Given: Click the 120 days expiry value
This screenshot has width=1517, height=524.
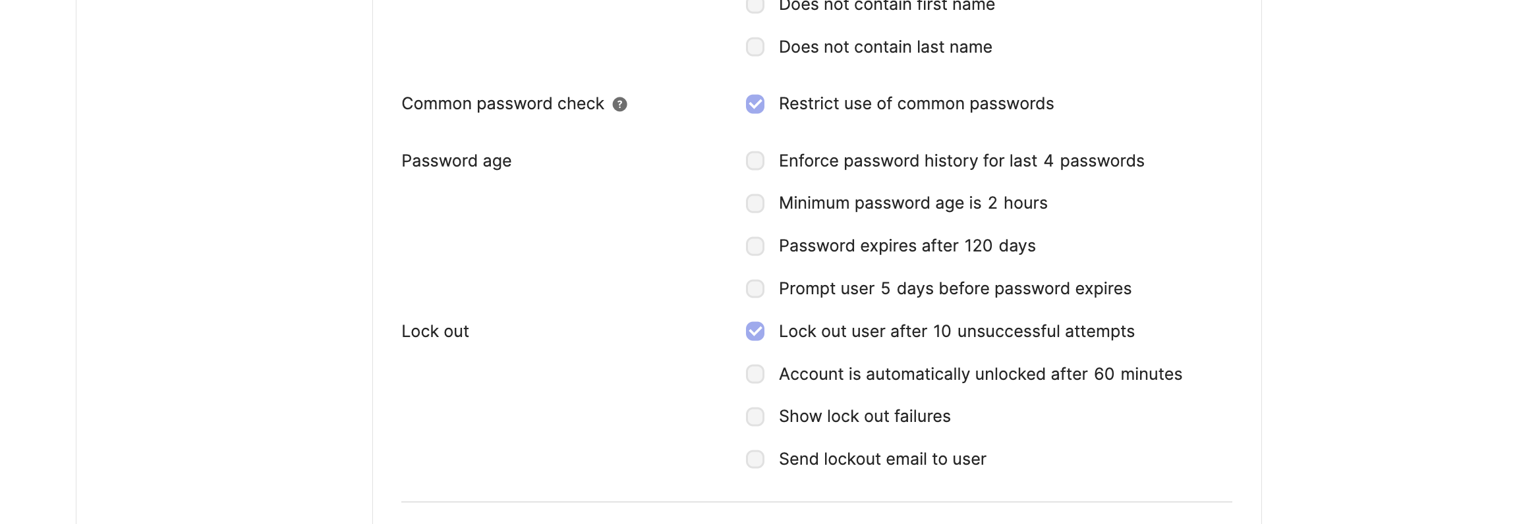Looking at the screenshot, I should 979,246.
